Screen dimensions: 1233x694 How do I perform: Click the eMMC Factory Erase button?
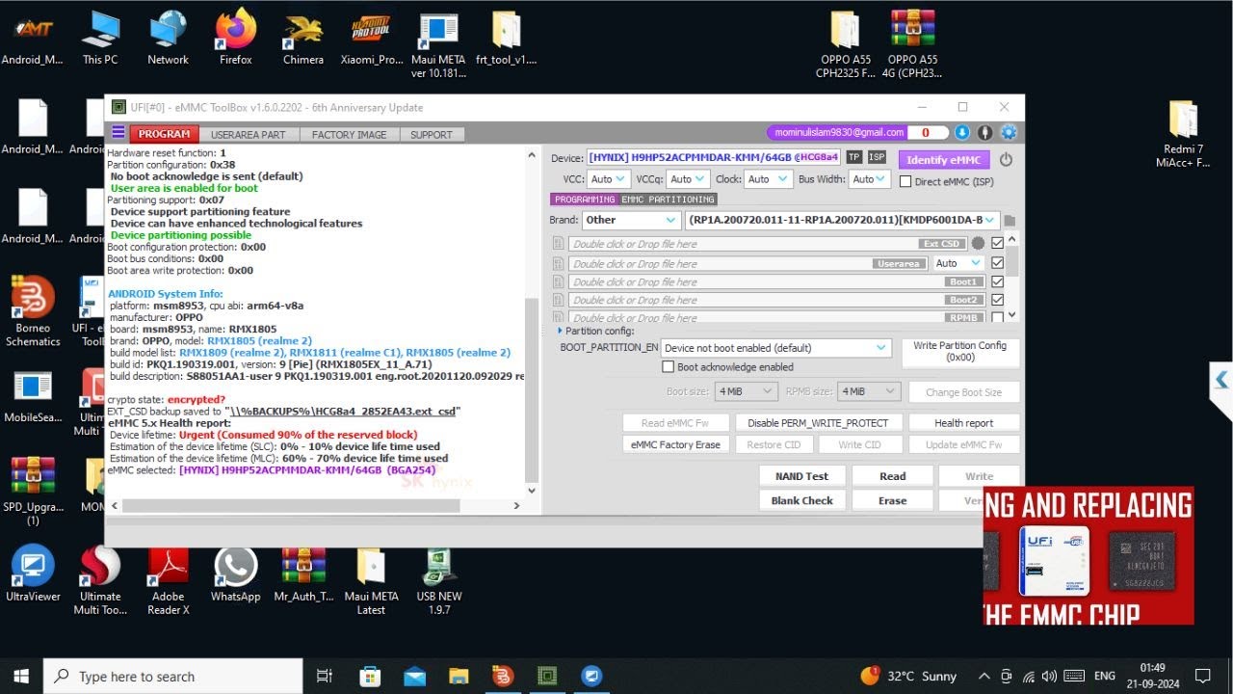pyautogui.click(x=675, y=444)
